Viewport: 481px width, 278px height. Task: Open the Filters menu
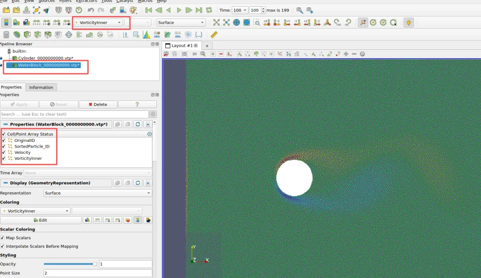65,1
